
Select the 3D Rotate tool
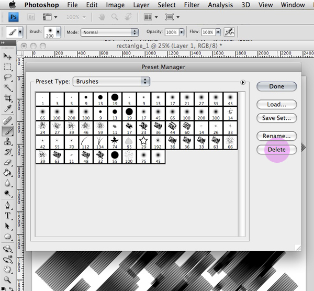(8, 249)
